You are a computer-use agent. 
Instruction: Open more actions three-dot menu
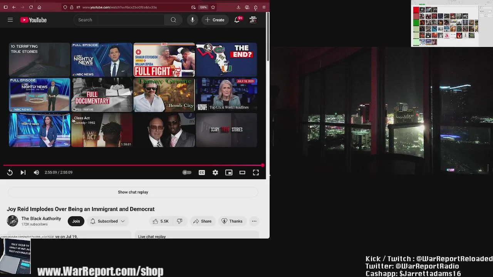254,221
